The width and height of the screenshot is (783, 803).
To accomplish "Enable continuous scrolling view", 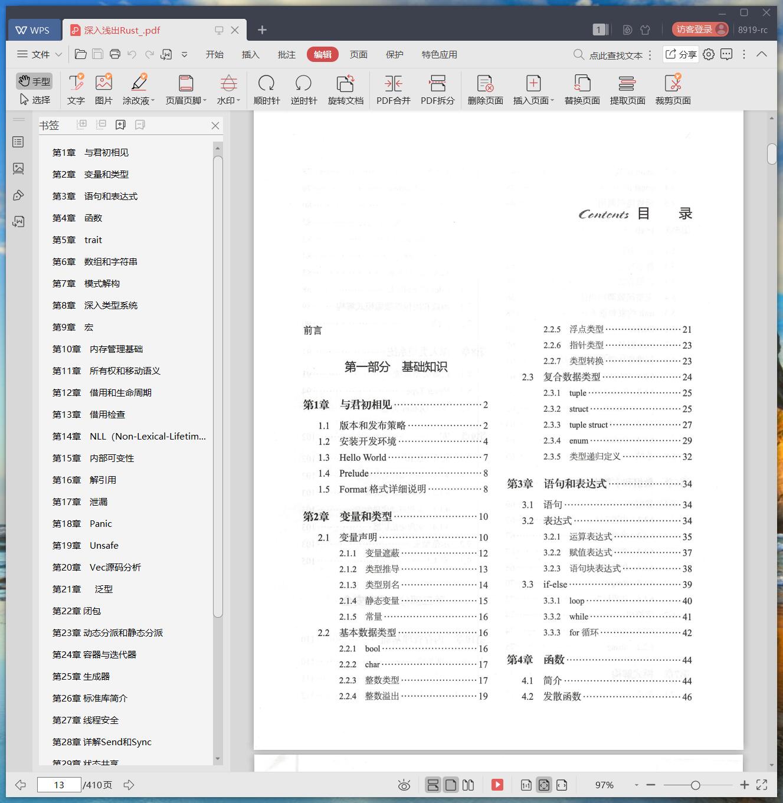I will point(433,785).
